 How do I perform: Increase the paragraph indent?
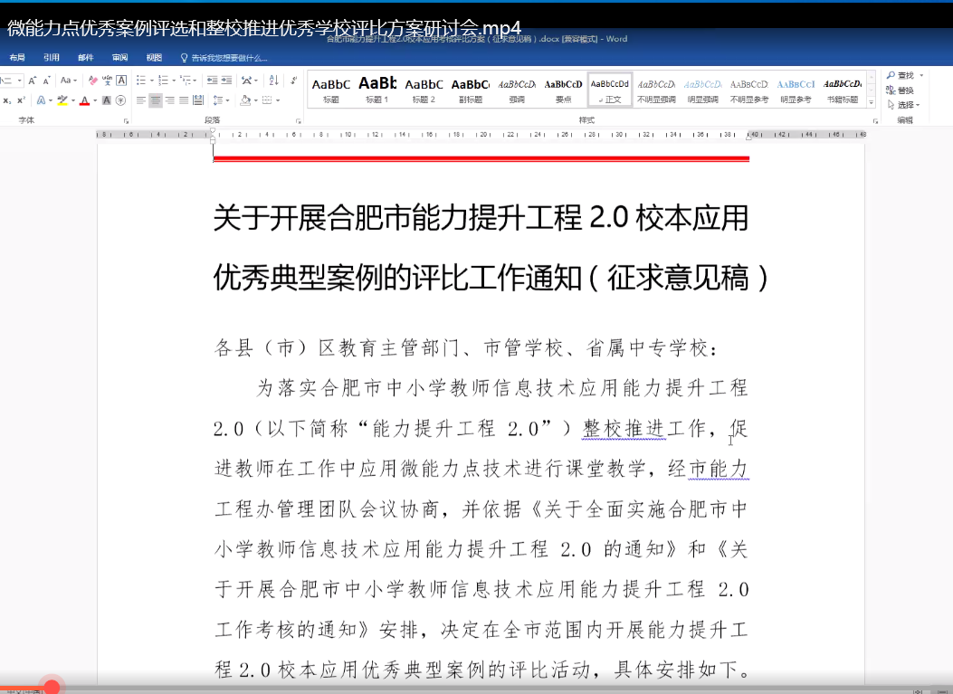(226, 81)
